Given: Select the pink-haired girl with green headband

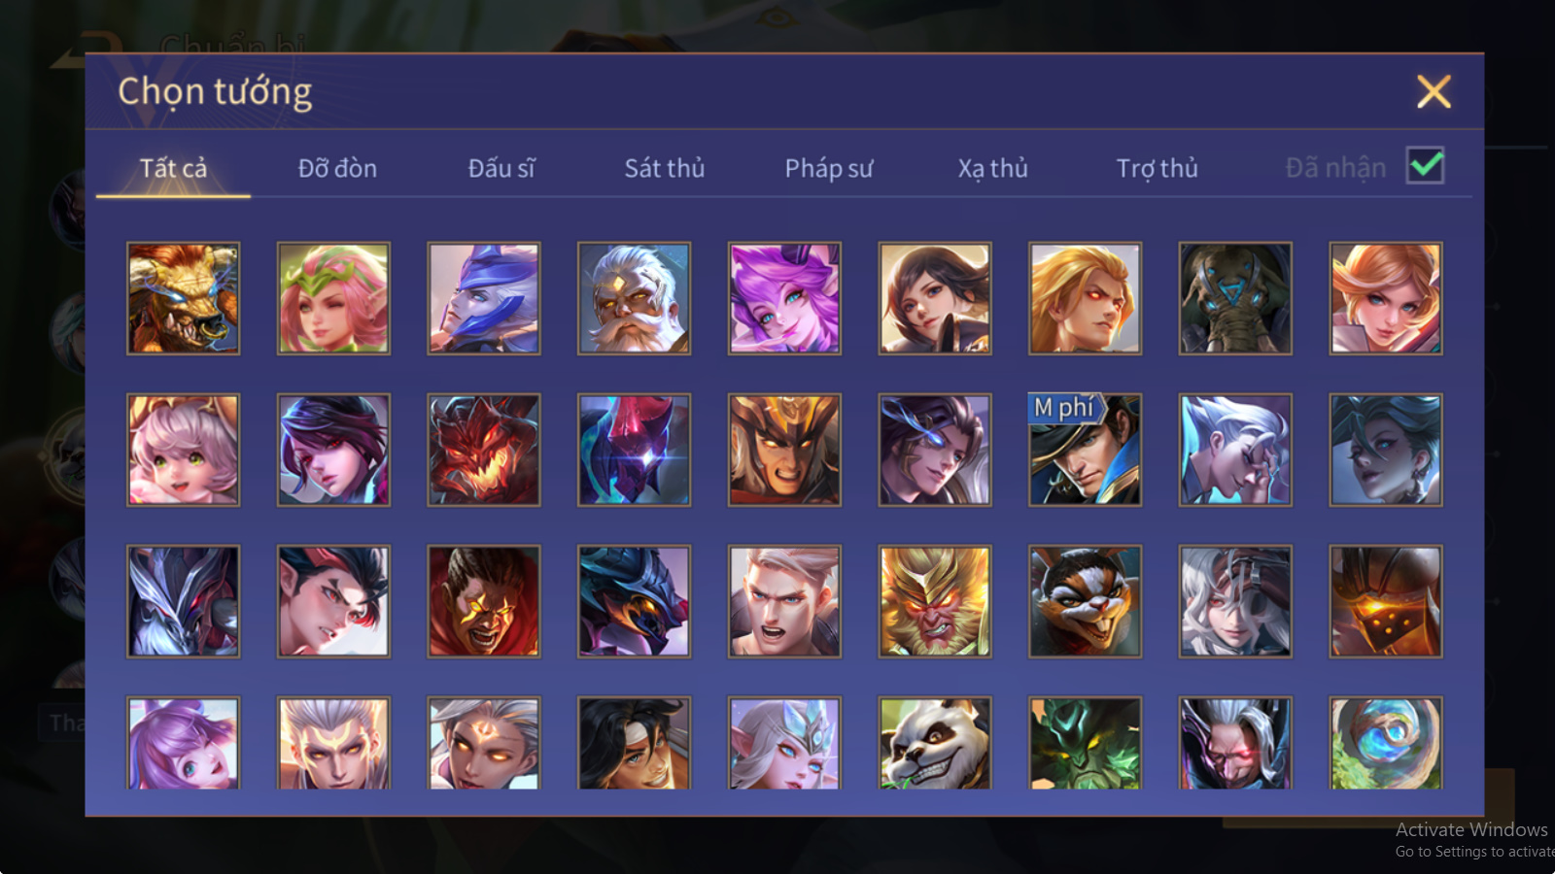Looking at the screenshot, I should click(333, 298).
